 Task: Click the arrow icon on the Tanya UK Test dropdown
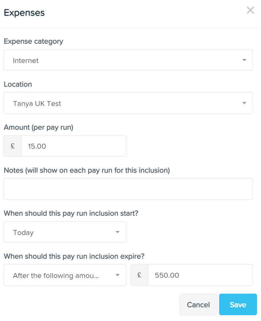point(244,103)
